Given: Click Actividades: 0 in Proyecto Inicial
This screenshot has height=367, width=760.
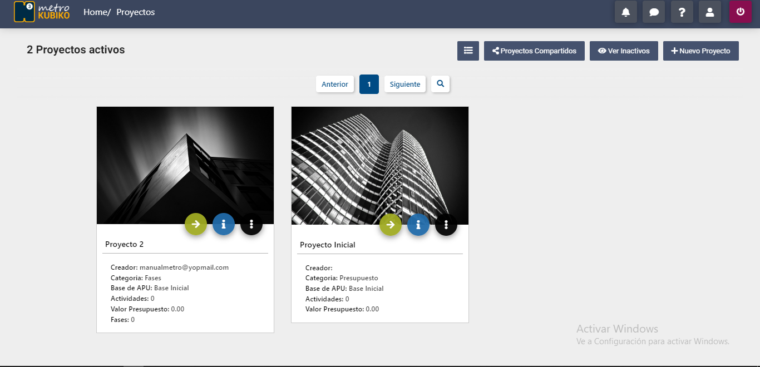Looking at the screenshot, I should [327, 299].
